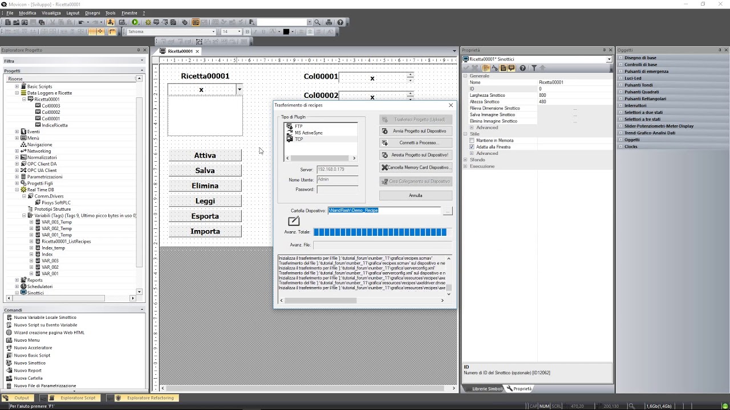
Task: Click the magnifier search icon in toolbar
Action: pos(318,22)
